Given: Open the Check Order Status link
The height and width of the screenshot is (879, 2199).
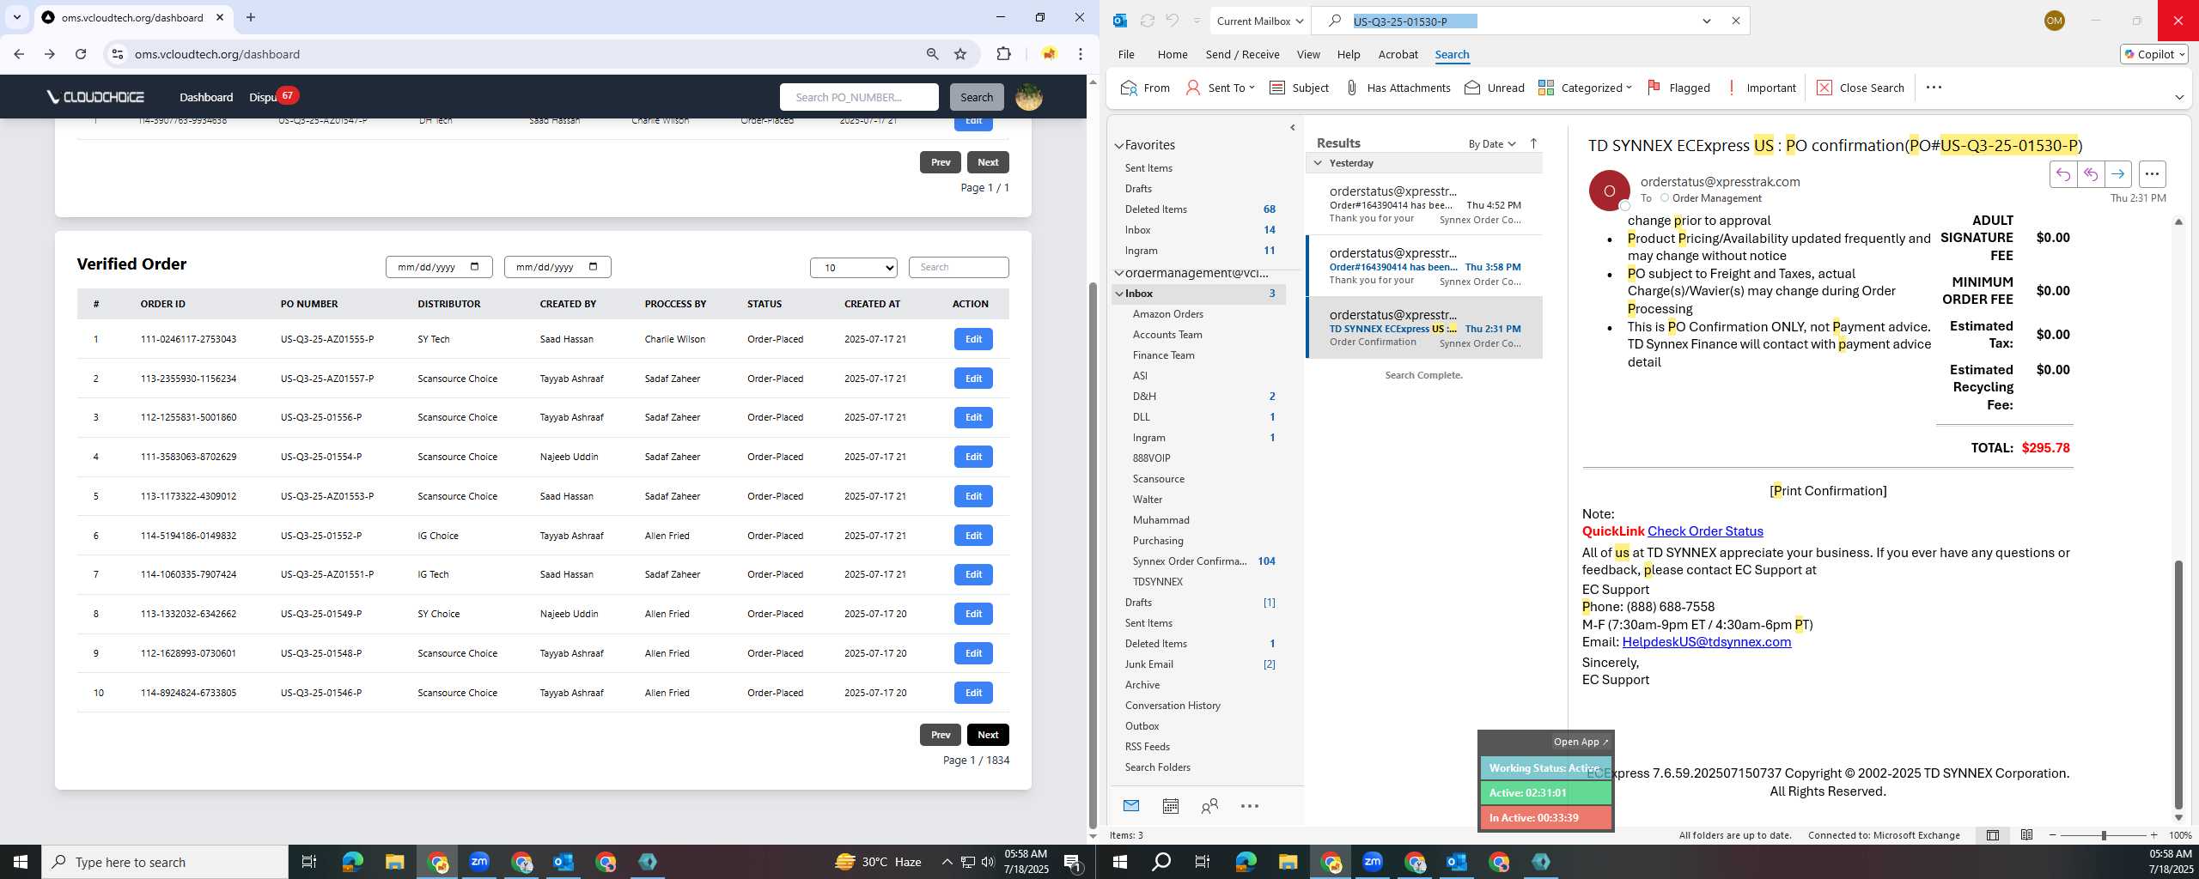Looking at the screenshot, I should [1705, 531].
